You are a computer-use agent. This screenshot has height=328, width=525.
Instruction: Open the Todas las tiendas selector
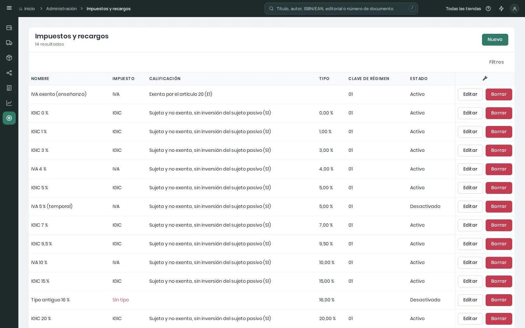(463, 9)
